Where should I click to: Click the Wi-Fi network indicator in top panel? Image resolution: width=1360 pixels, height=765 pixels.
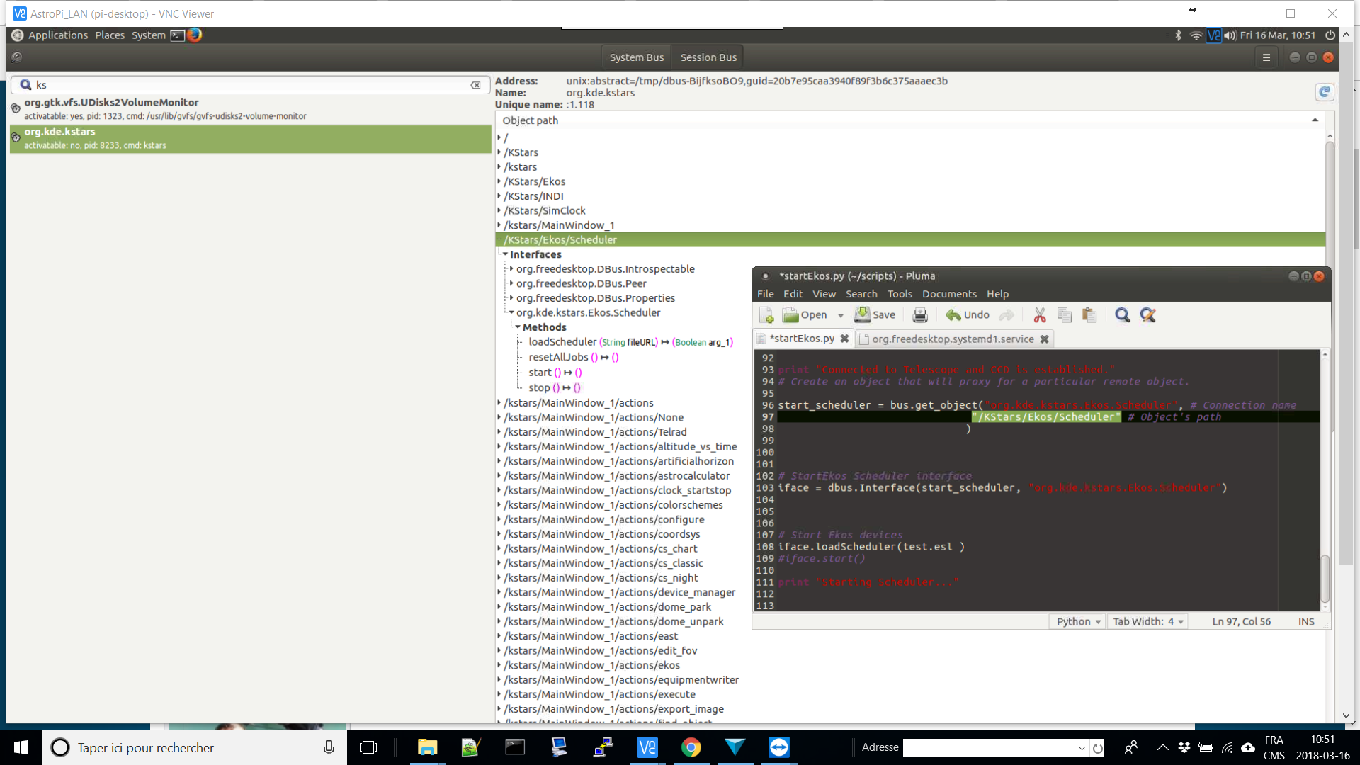point(1196,35)
